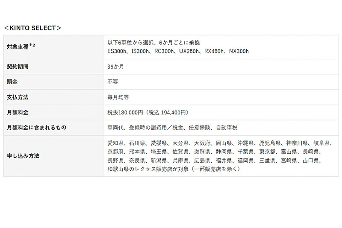Screen dimensions: 342x228
Task: Click the 不要 value
Action: click(x=113, y=82)
